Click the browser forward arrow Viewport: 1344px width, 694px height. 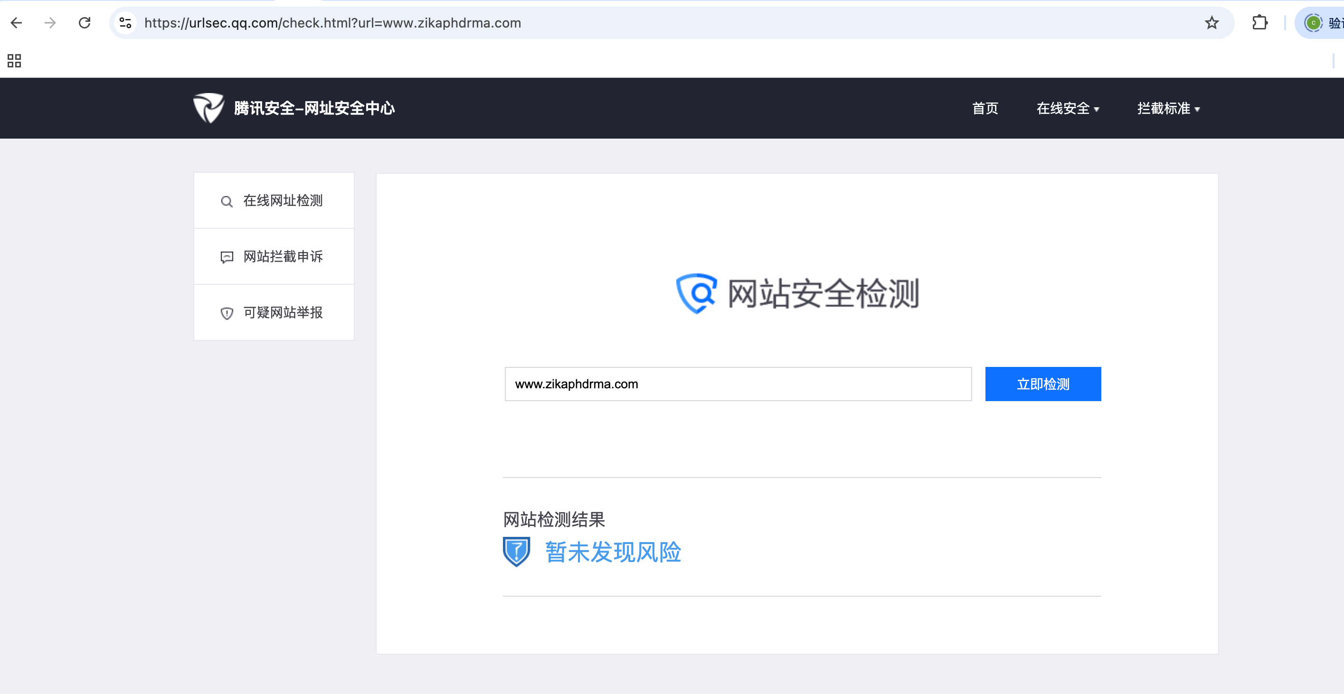[50, 23]
